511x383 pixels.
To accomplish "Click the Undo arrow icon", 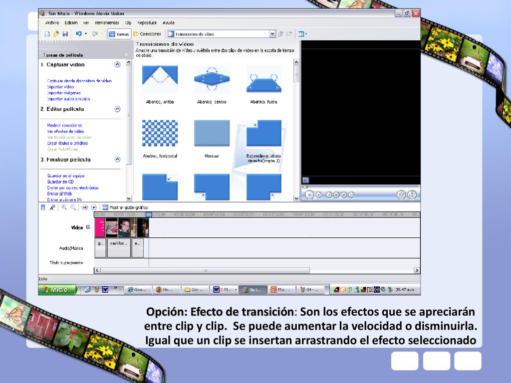I will [x=78, y=34].
